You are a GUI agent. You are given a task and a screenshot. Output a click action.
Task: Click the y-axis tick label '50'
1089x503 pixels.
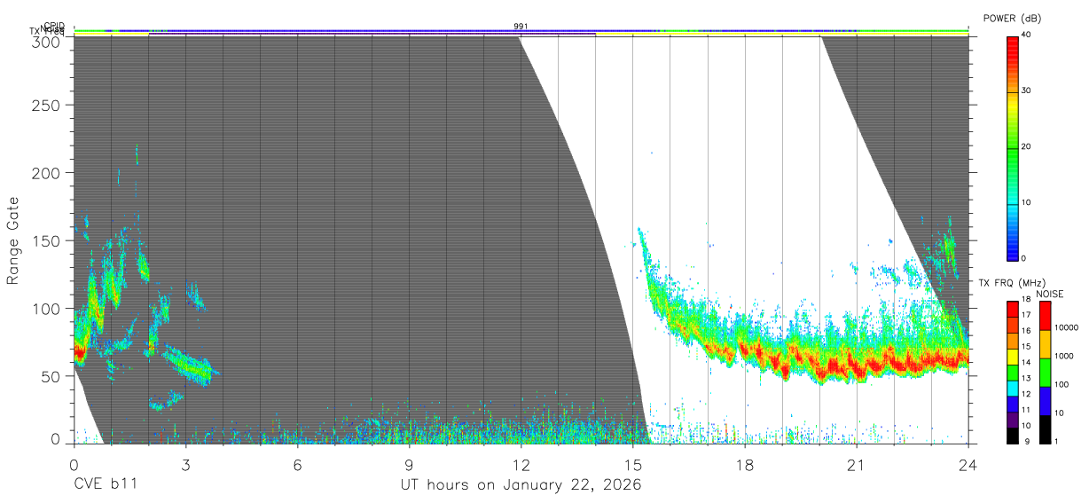click(x=51, y=376)
